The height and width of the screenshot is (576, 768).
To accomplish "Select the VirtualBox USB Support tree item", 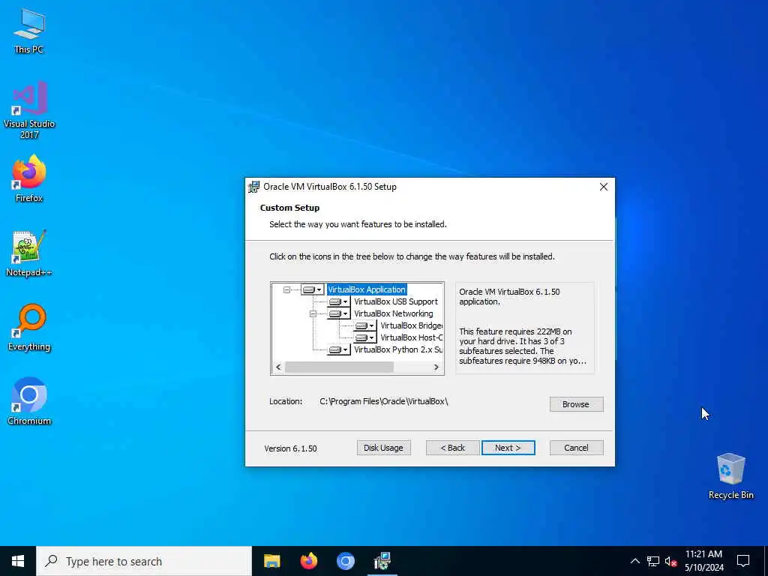I will click(396, 301).
